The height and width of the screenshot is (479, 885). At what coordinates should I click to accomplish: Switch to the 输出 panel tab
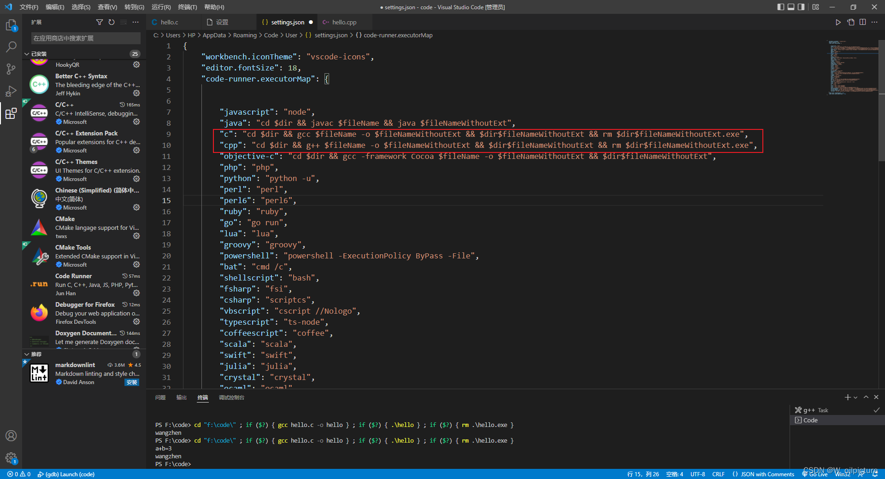[182, 397]
